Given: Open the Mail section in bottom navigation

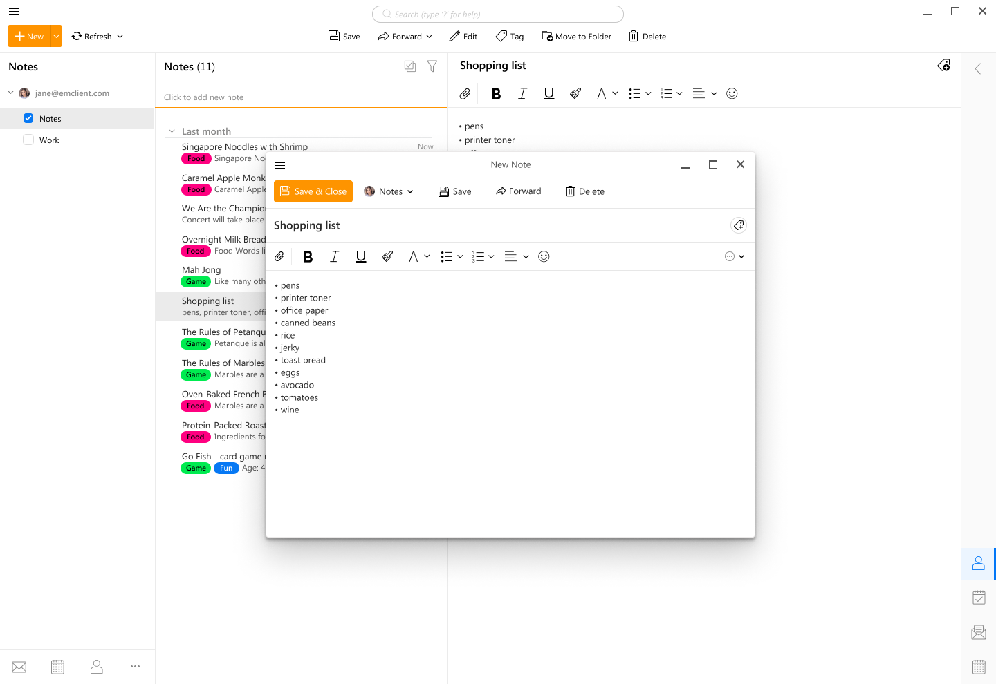Looking at the screenshot, I should [x=19, y=667].
